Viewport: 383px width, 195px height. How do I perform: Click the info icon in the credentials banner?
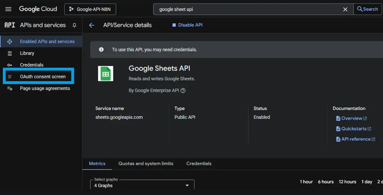(101, 50)
